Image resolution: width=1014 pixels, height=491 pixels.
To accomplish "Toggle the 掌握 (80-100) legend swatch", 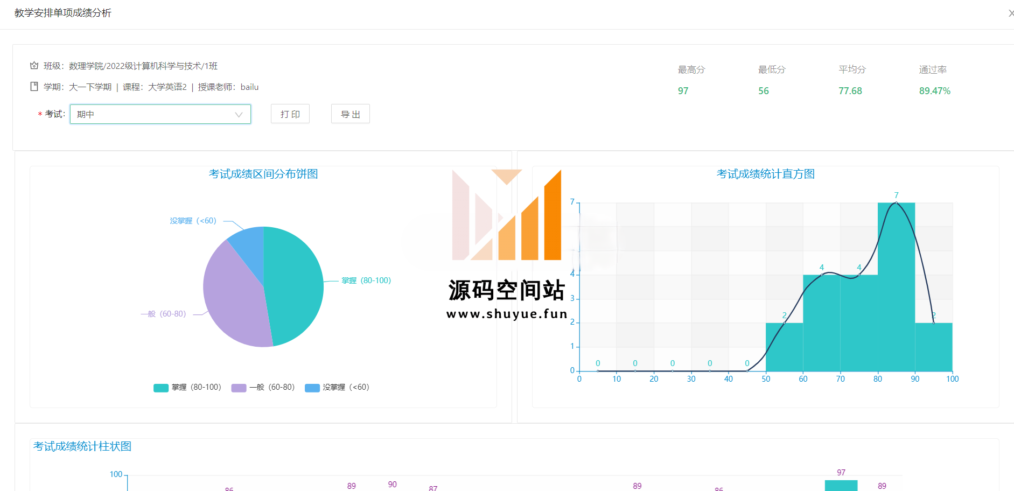I will click(x=161, y=388).
